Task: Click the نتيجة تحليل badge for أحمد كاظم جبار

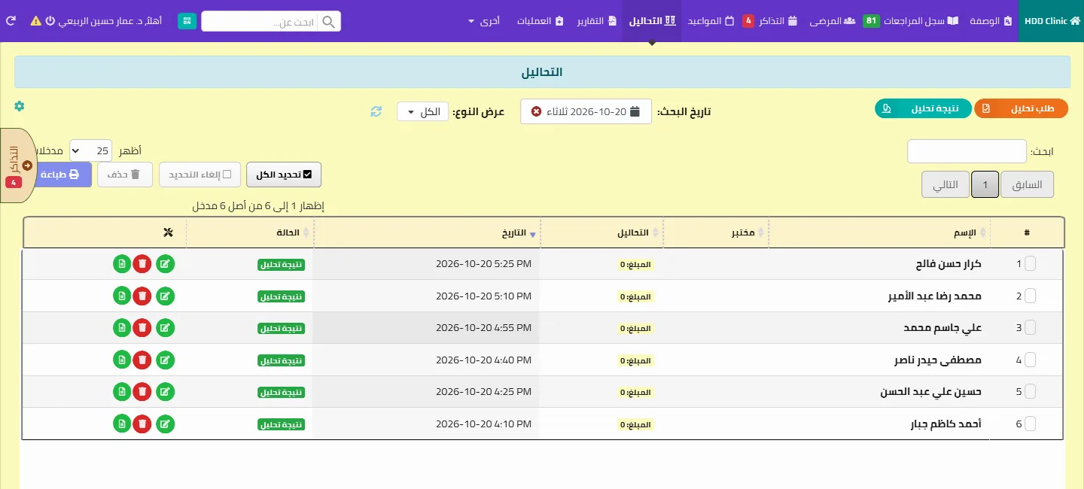Action: click(x=281, y=424)
